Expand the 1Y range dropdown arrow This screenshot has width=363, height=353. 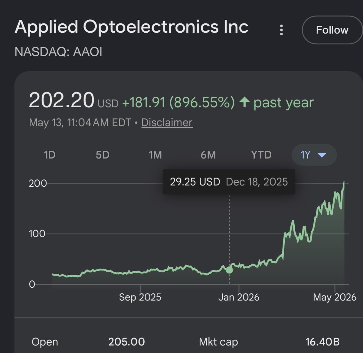click(322, 155)
